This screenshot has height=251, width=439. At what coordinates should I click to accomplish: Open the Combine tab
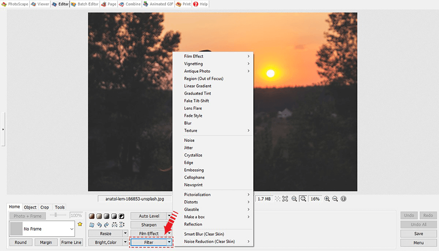tap(129, 4)
